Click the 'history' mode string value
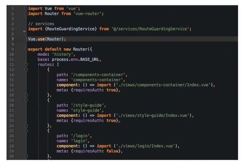The image size is (244, 167). pos(63,54)
